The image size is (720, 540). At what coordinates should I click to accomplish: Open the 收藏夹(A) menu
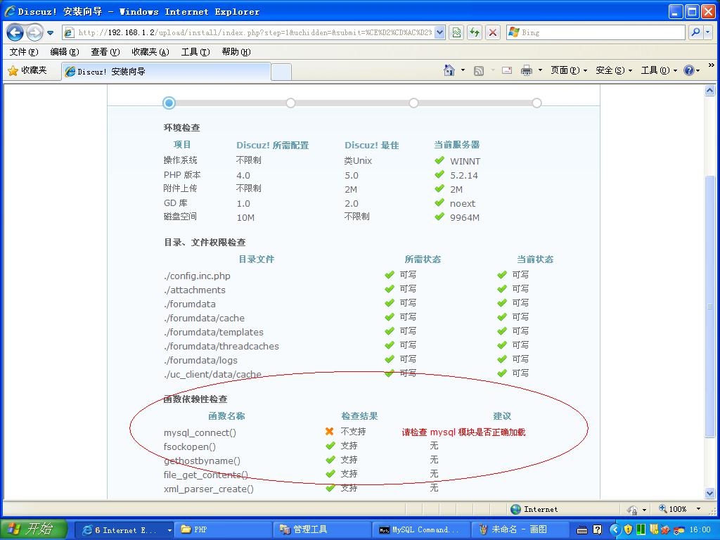pyautogui.click(x=150, y=52)
